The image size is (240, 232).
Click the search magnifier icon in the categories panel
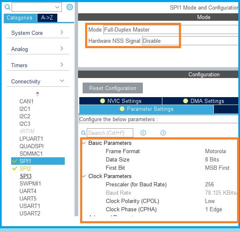(x=7, y=7)
